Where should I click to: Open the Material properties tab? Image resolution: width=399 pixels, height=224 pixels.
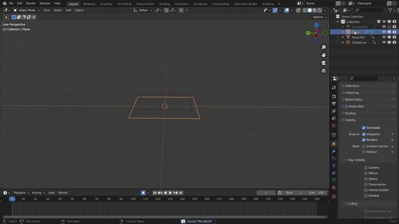(x=334, y=187)
